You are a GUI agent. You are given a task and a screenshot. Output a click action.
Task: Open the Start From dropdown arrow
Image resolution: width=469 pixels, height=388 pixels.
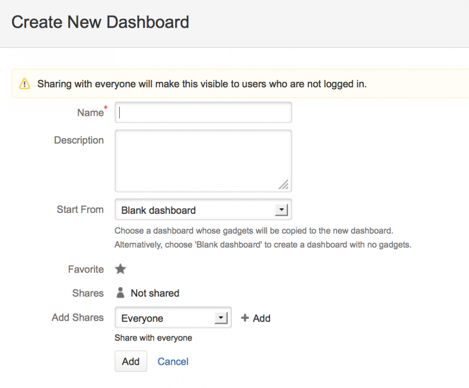point(281,210)
